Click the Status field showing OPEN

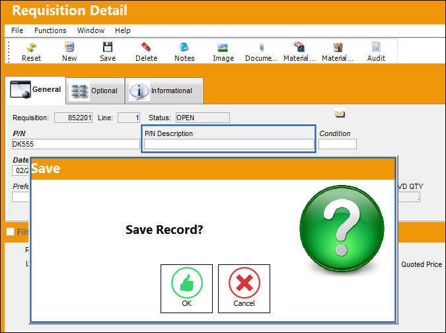coord(203,118)
